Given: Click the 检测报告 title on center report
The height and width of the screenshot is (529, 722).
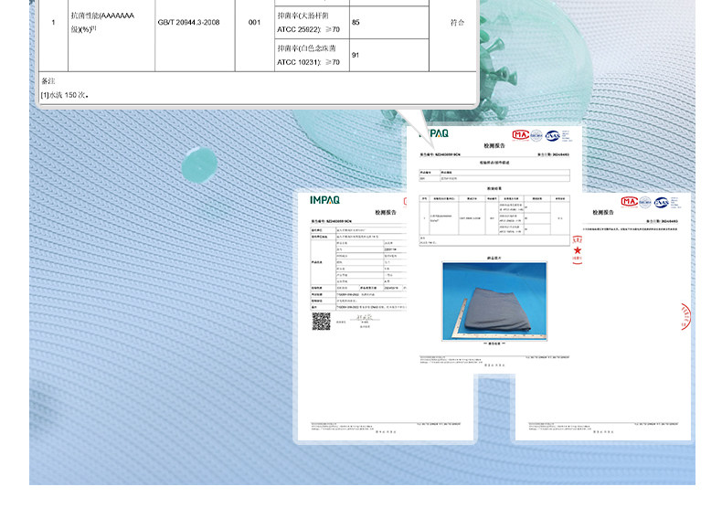Looking at the screenshot, I should click(494, 145).
